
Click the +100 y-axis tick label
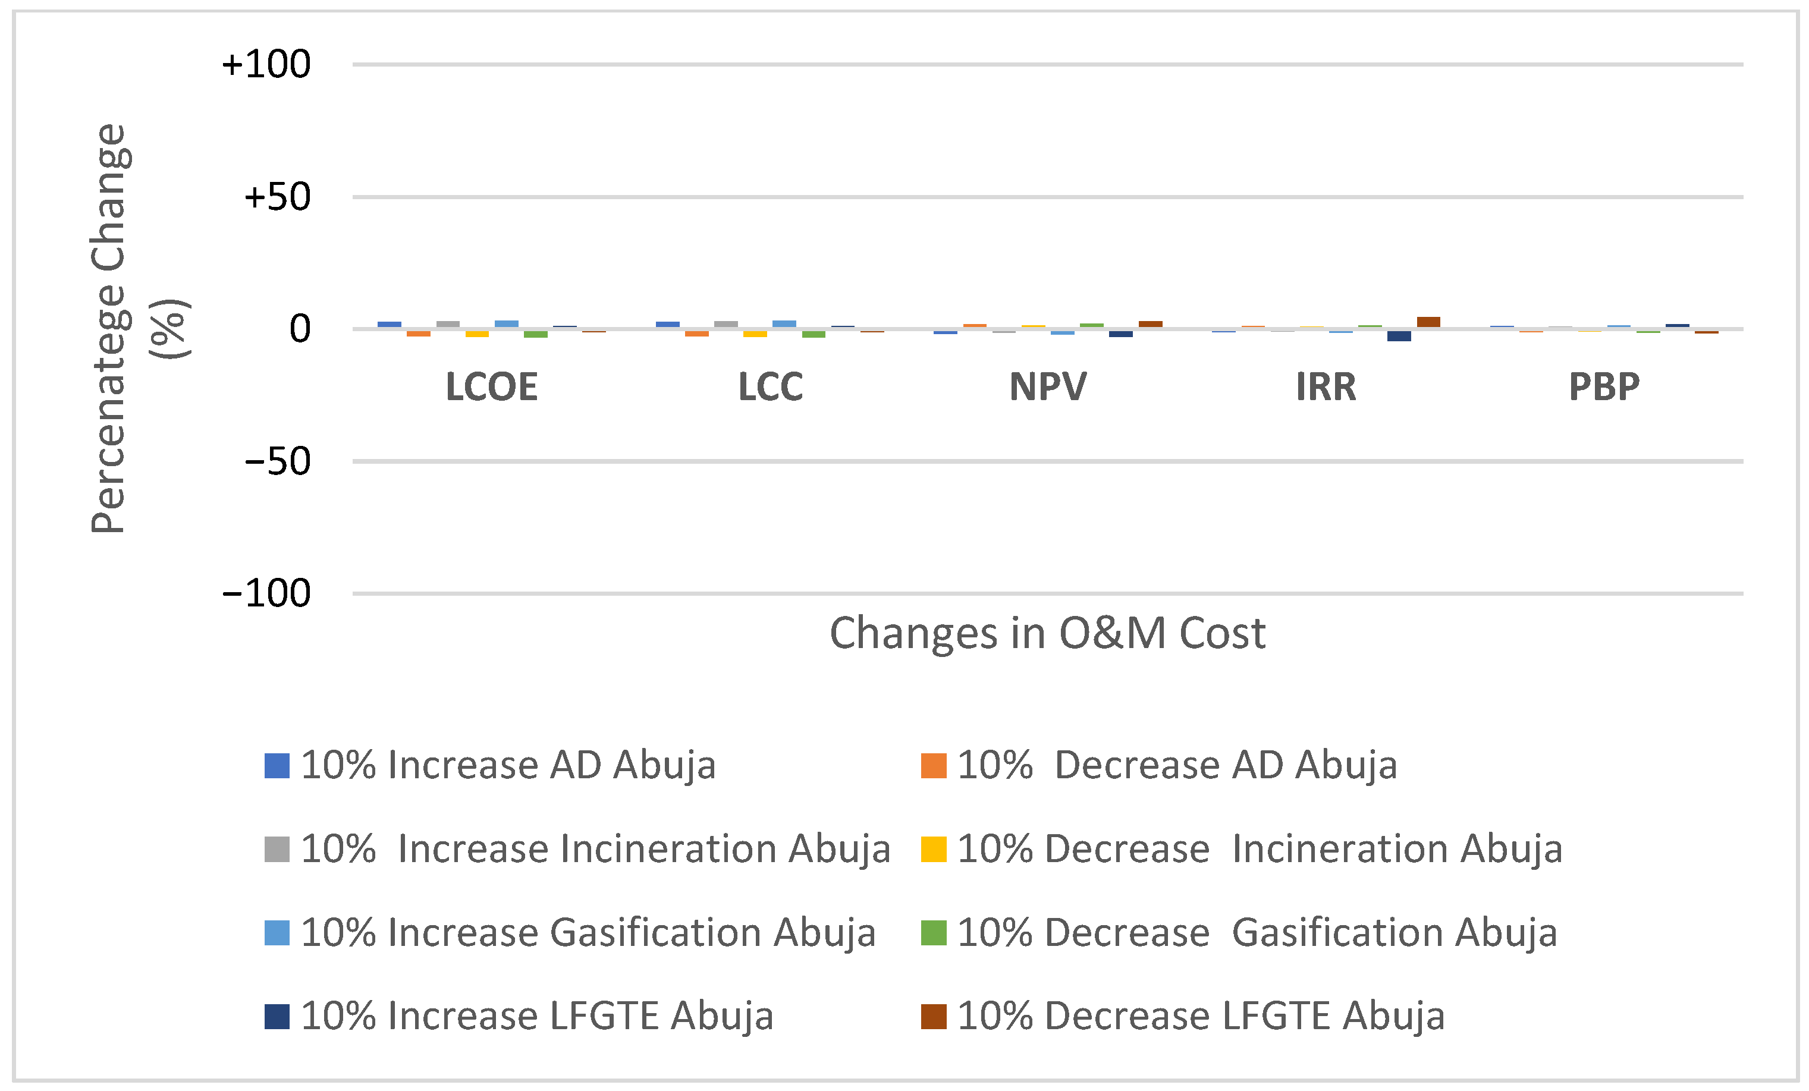[x=266, y=65]
